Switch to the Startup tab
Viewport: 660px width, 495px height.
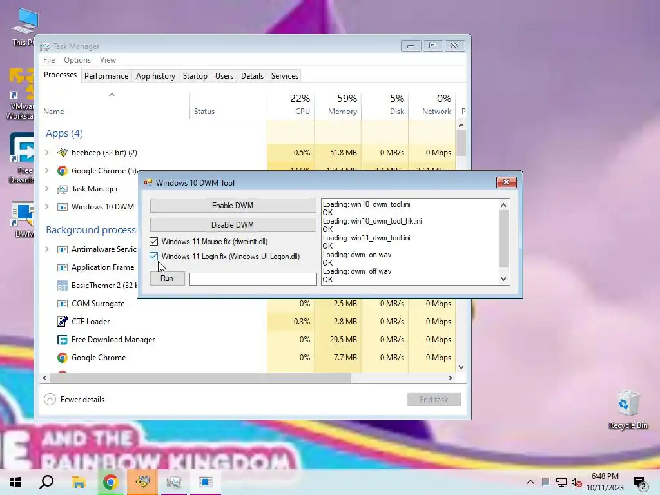tap(195, 76)
